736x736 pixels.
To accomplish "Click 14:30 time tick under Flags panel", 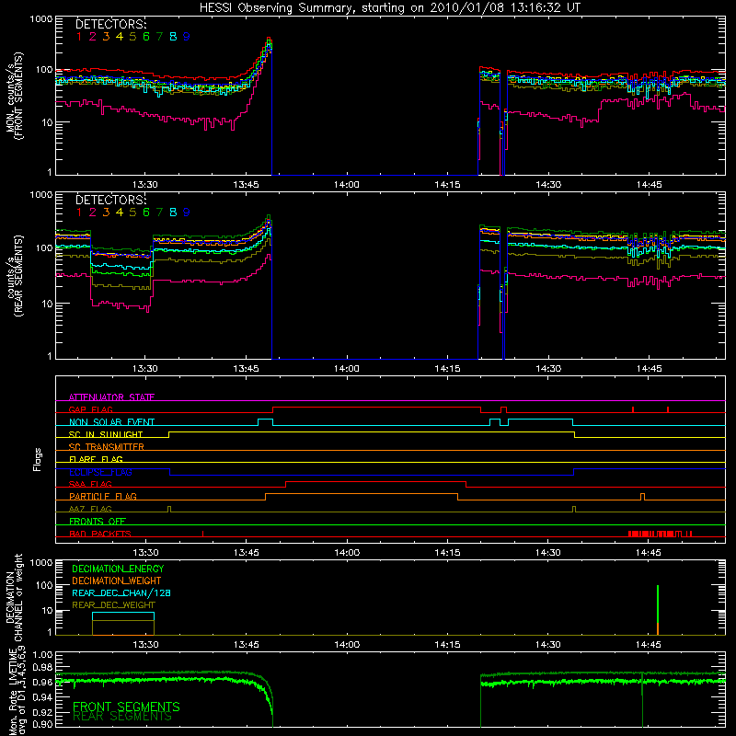I will pos(547,553).
